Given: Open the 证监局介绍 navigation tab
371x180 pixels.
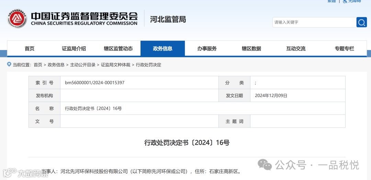Looking at the screenshot, I should point(74,49).
